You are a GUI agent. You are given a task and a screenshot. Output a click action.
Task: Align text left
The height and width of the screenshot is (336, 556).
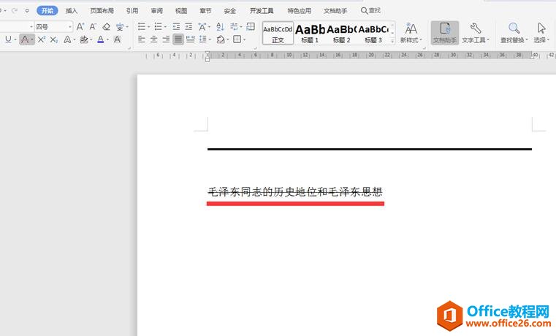(142, 39)
